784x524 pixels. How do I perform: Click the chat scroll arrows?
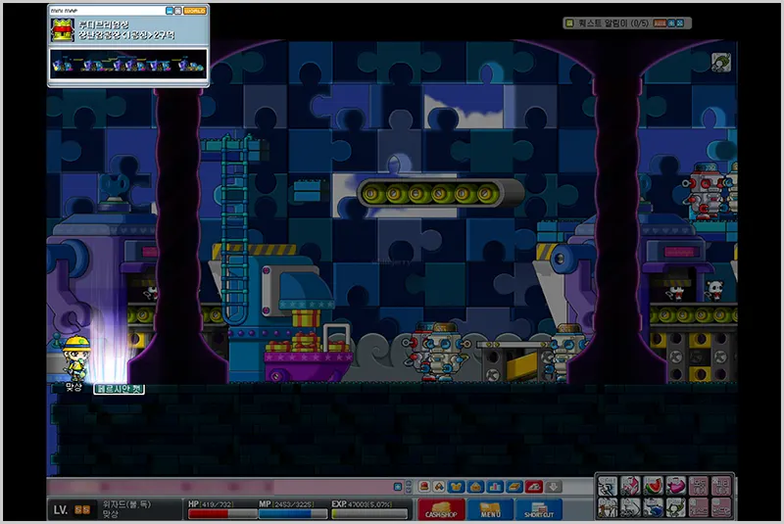tap(409, 487)
